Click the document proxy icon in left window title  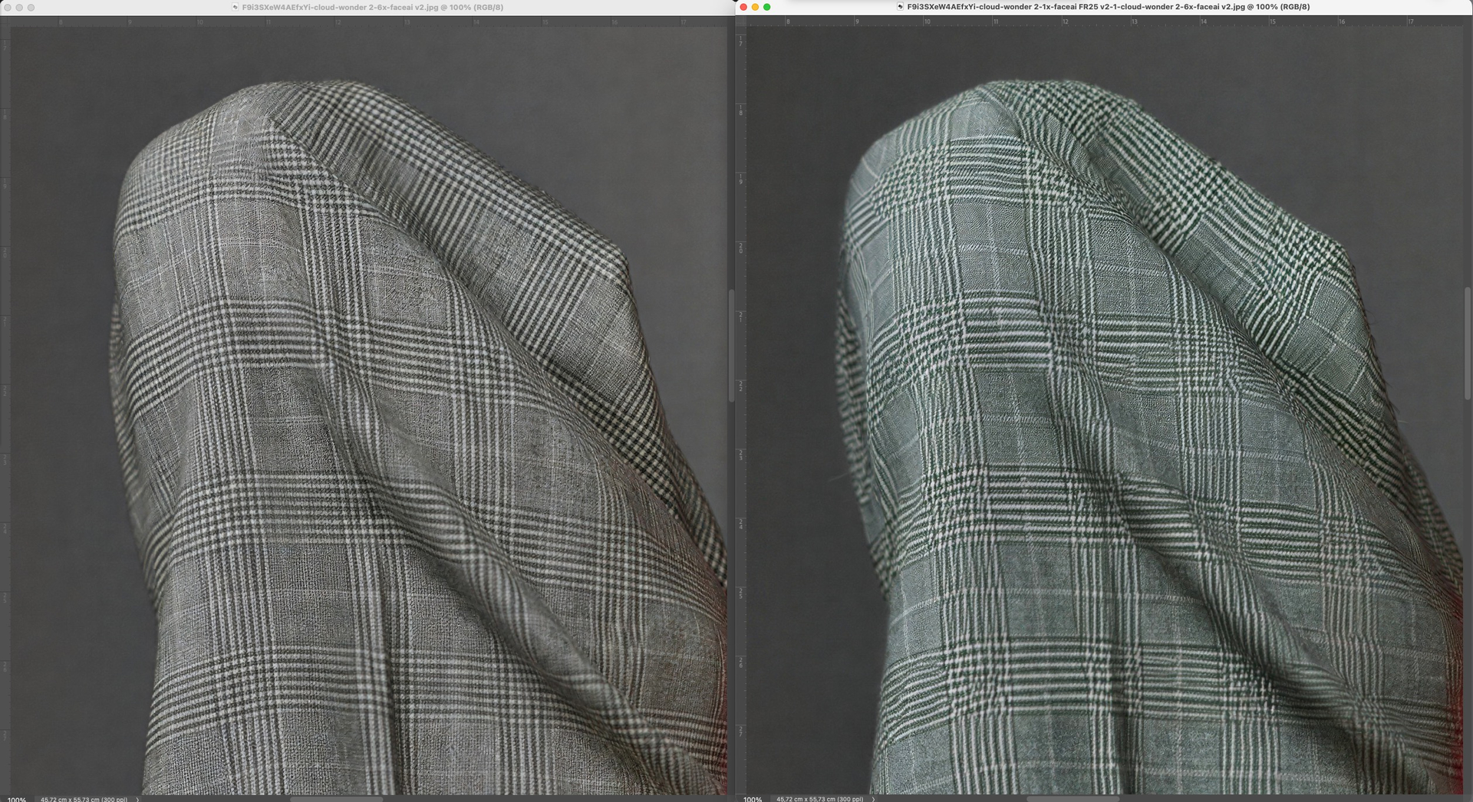tap(236, 7)
